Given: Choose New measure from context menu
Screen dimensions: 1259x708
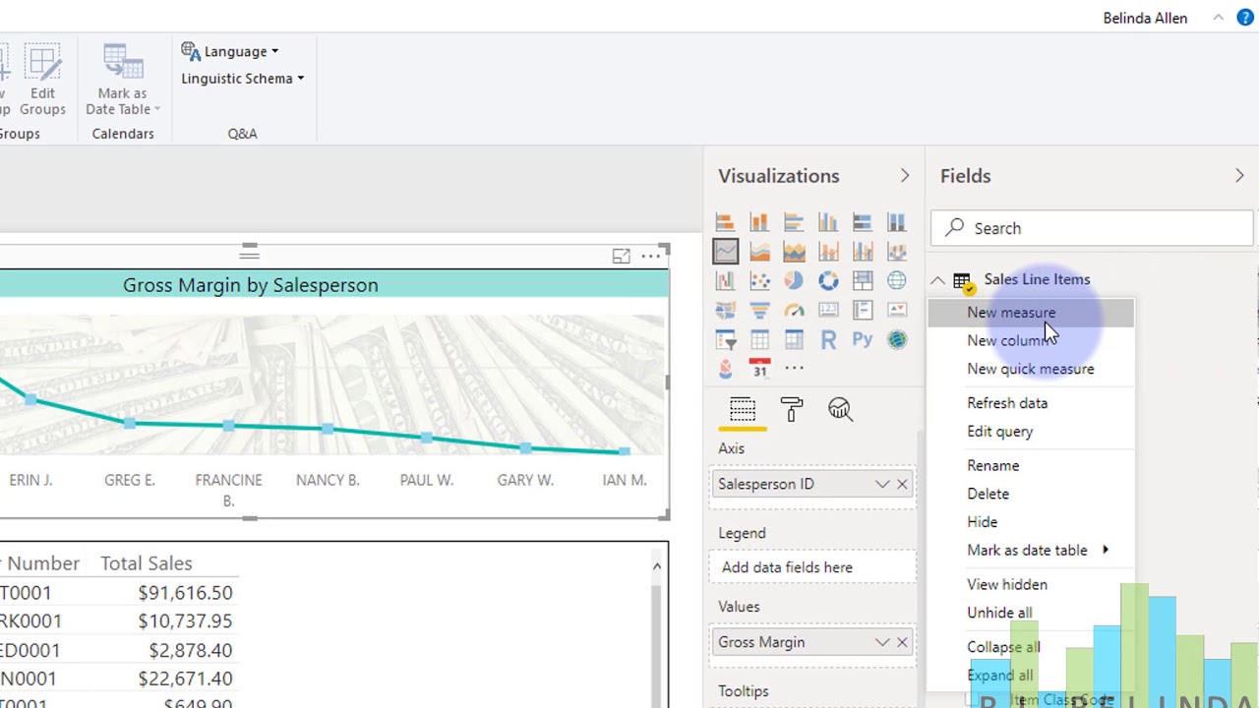Looking at the screenshot, I should 1010,313.
